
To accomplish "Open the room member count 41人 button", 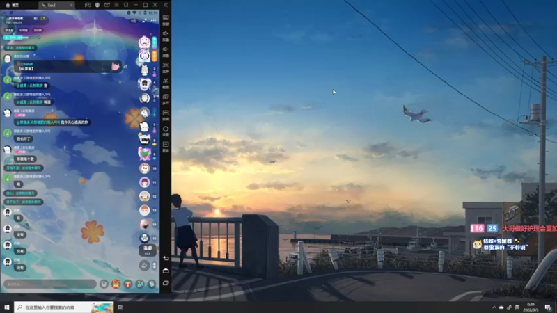I will tap(148, 250).
